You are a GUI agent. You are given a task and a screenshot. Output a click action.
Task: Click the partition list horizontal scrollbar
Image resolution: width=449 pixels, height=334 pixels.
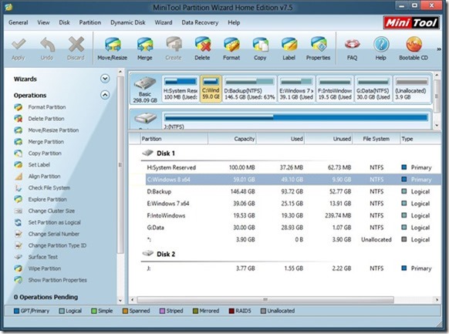click(x=265, y=299)
